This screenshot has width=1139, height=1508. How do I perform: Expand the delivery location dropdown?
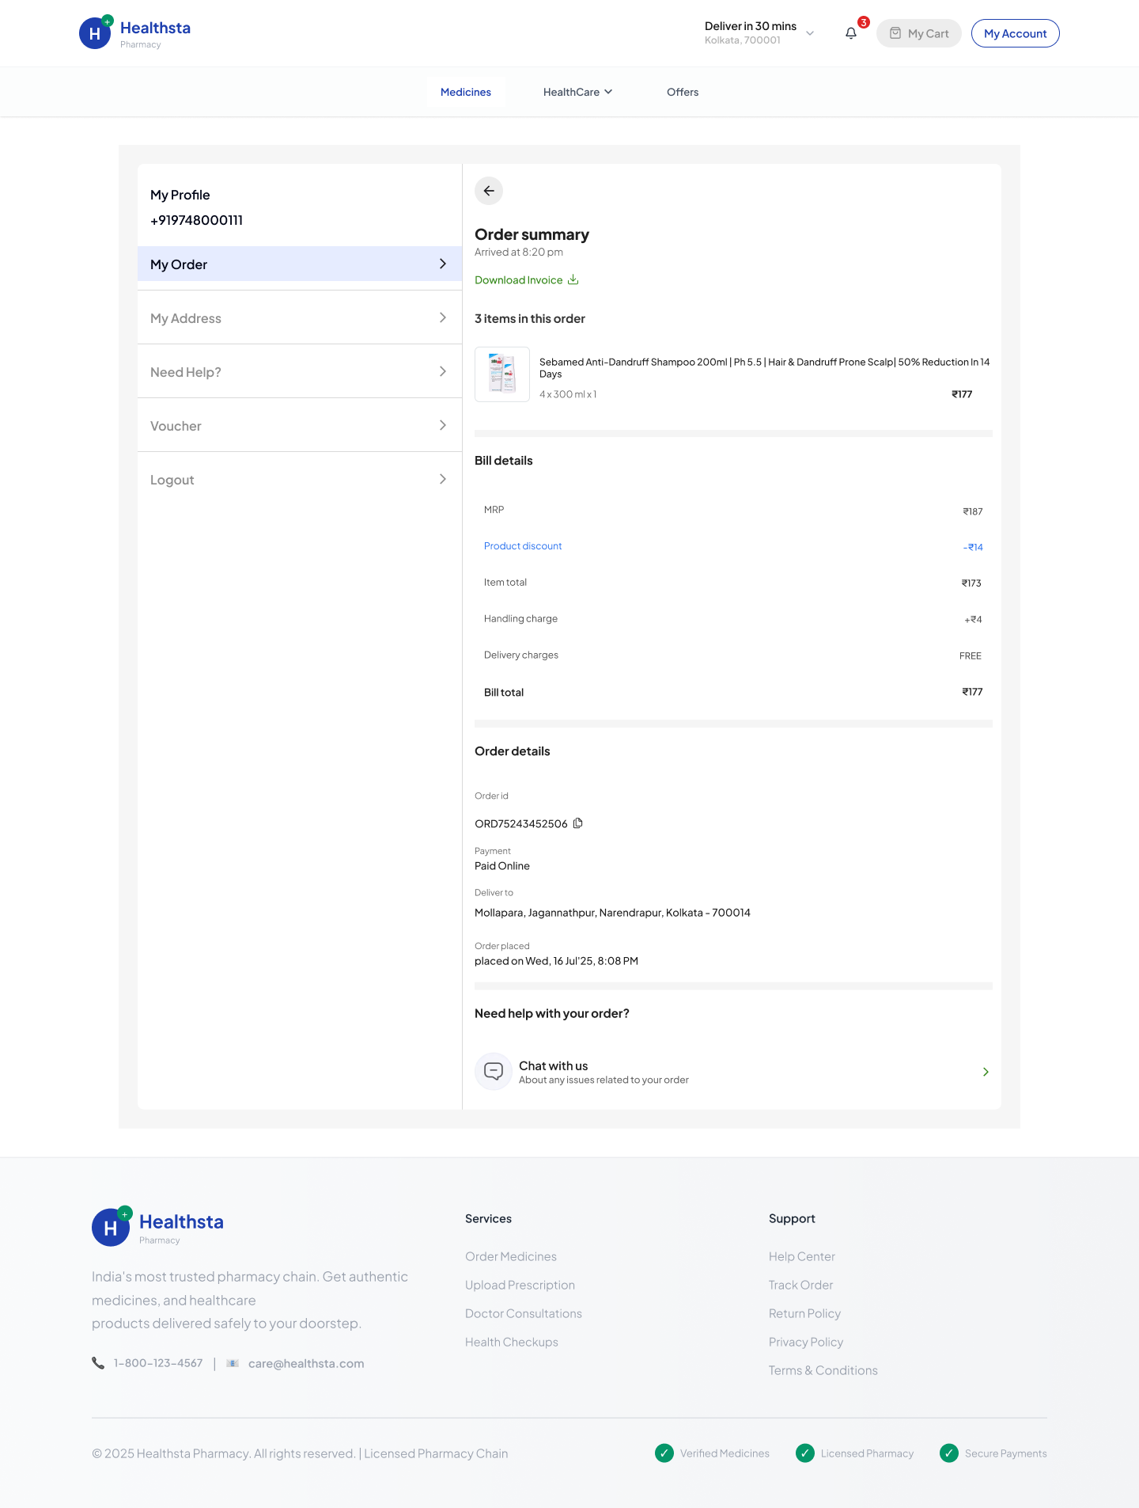[810, 33]
